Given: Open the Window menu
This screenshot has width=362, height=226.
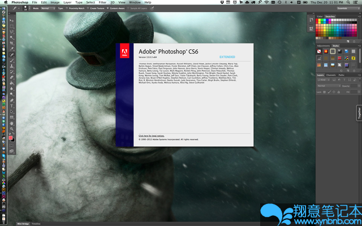Looking at the screenshot, I should pos(135,2).
